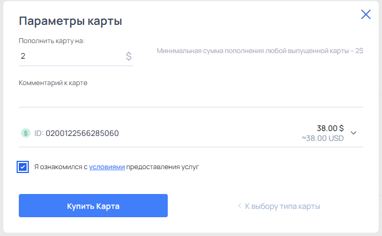Click the green dollar account icon
This screenshot has width=382, height=236.
[25, 133]
